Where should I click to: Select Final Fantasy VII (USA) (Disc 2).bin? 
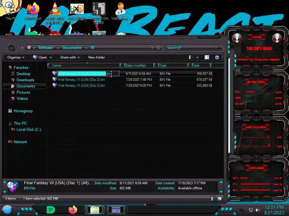(x=81, y=80)
